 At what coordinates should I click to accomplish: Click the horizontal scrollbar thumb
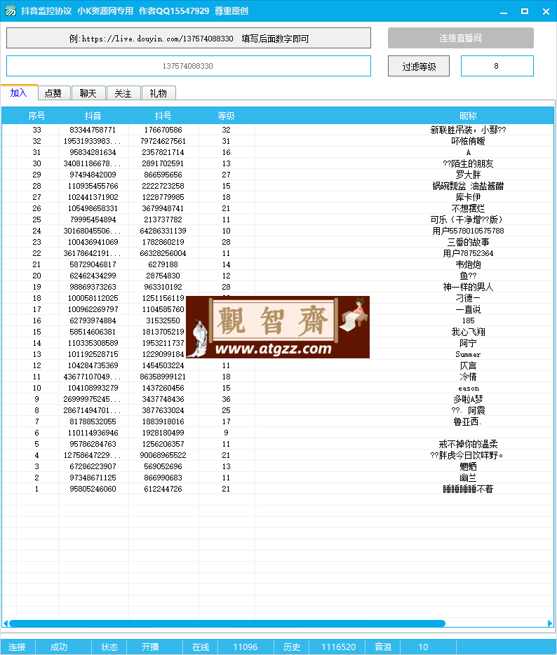(227, 623)
